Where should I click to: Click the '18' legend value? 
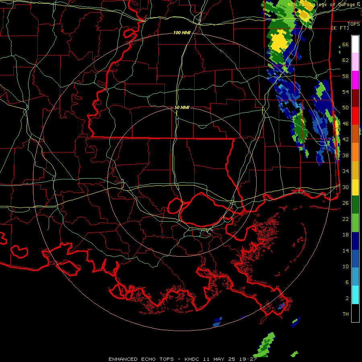pos(346,235)
